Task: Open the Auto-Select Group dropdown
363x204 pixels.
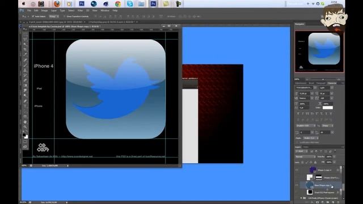Action: click(x=54, y=16)
